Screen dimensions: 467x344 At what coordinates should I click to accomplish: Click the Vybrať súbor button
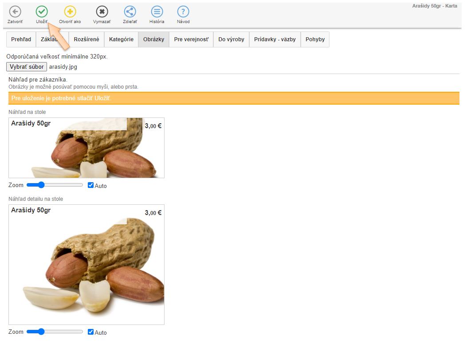[x=27, y=67]
